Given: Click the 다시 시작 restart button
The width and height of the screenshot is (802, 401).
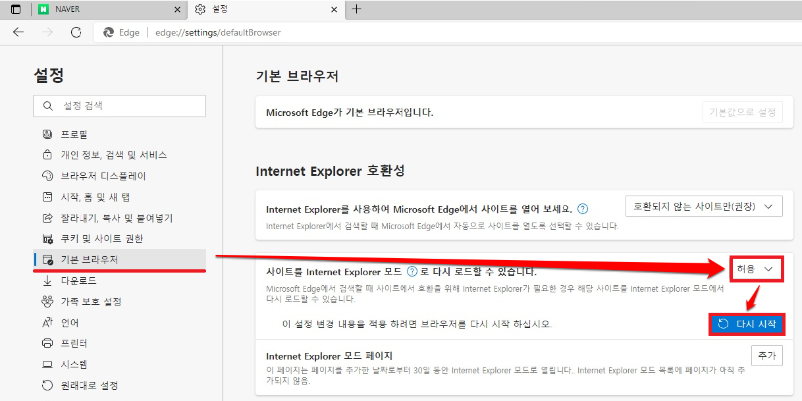Looking at the screenshot, I should click(x=747, y=324).
